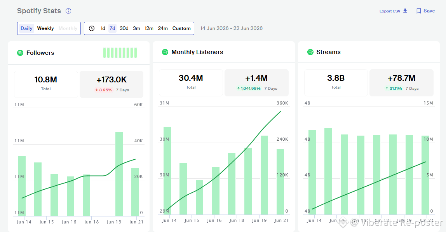The image size is (446, 232).
Task: Click the green striped bar indicator in Followers
Action: (x=120, y=53)
